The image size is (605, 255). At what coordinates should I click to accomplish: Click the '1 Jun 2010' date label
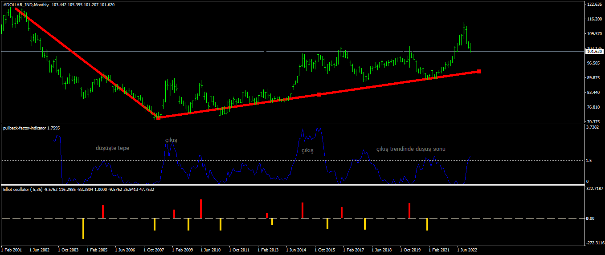[x=211, y=250]
